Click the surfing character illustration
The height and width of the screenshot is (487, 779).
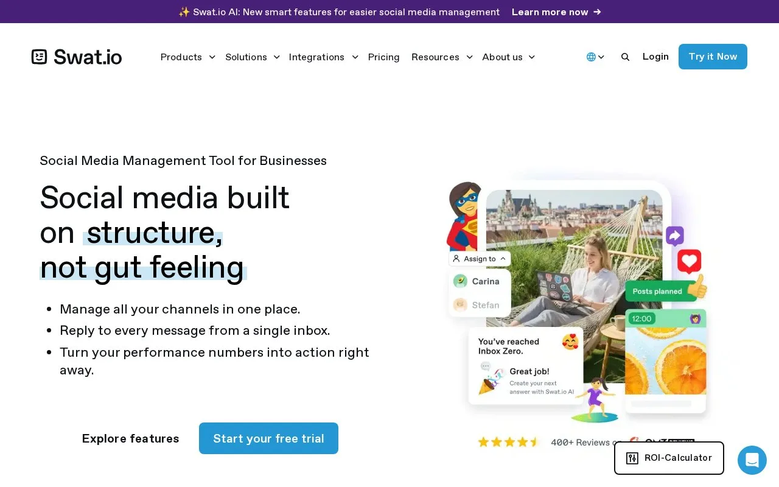click(x=596, y=399)
